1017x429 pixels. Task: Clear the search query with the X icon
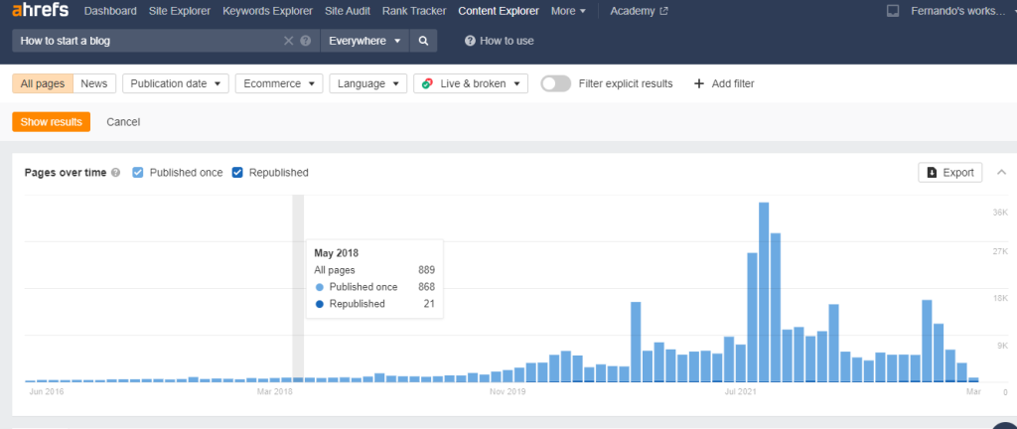[x=289, y=41]
